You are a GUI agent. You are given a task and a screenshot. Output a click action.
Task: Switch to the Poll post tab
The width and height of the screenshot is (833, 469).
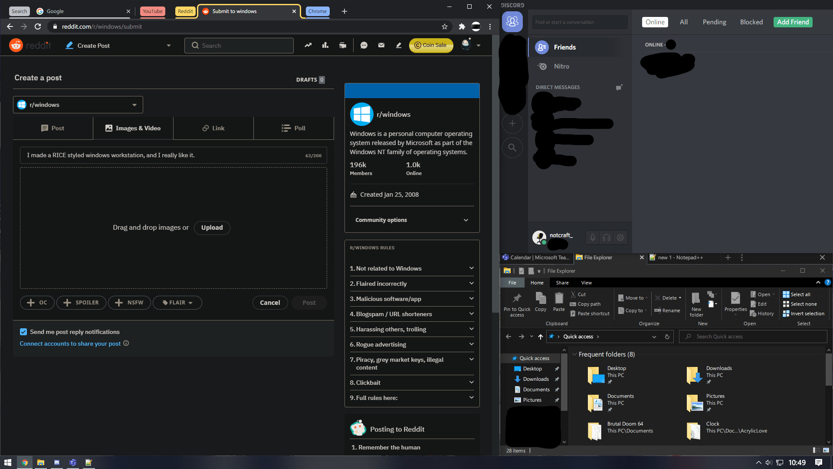tap(294, 128)
